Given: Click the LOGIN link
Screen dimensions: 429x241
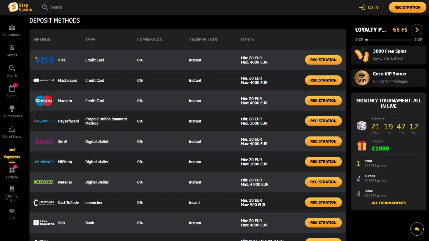Looking at the screenshot, I should (x=369, y=7).
